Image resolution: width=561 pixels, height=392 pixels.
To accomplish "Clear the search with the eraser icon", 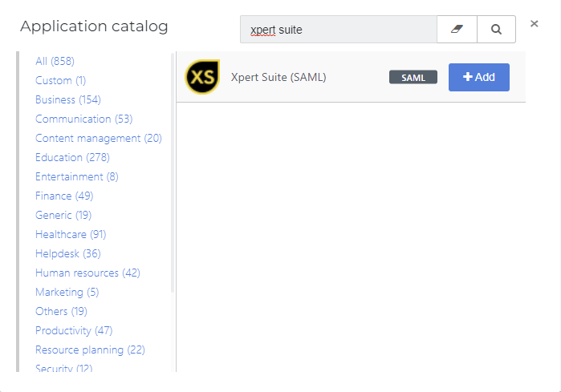I will tap(457, 30).
